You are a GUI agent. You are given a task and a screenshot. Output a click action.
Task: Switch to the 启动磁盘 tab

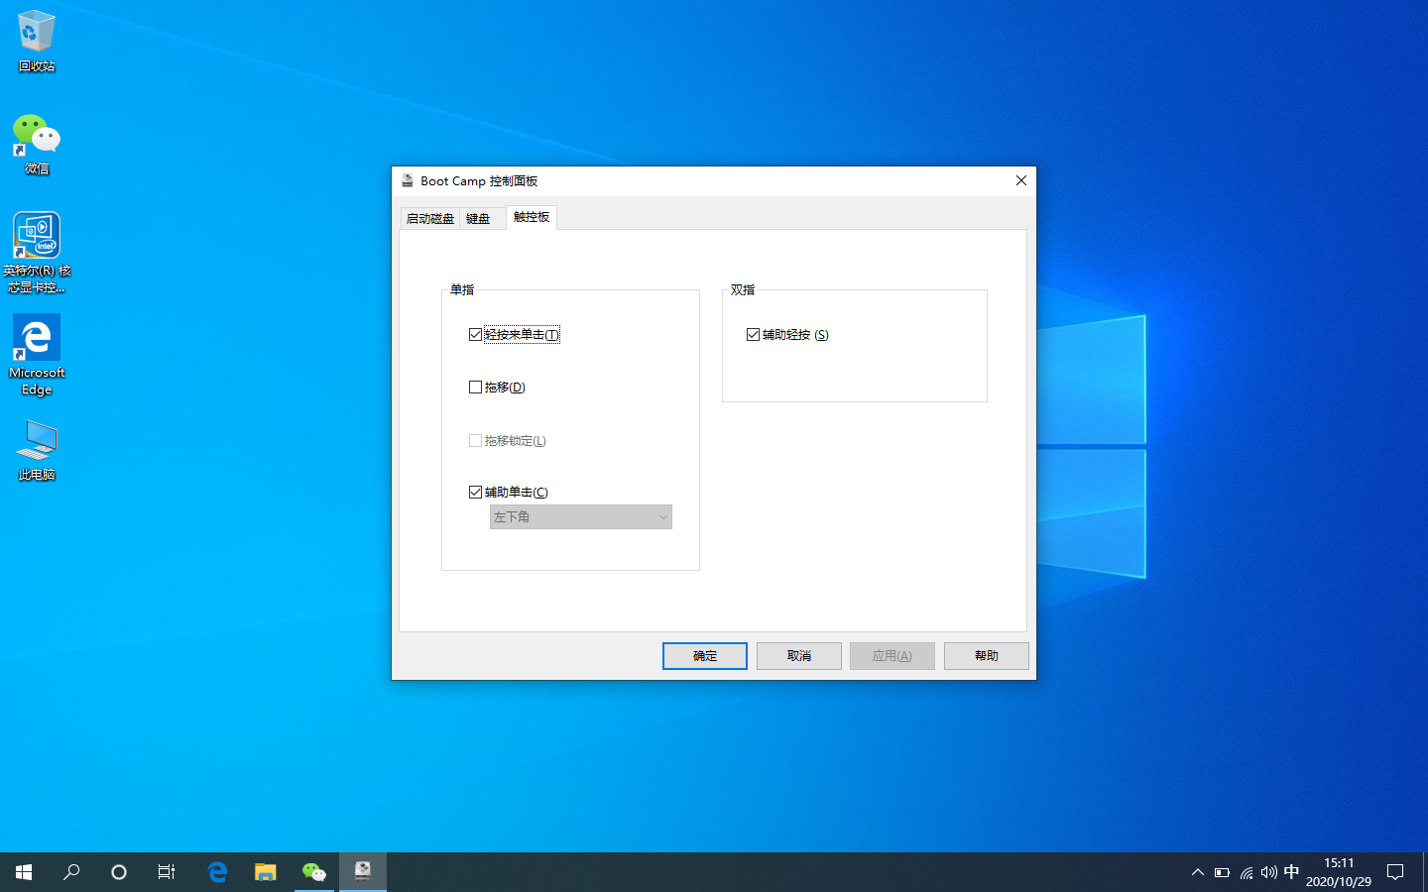click(428, 217)
